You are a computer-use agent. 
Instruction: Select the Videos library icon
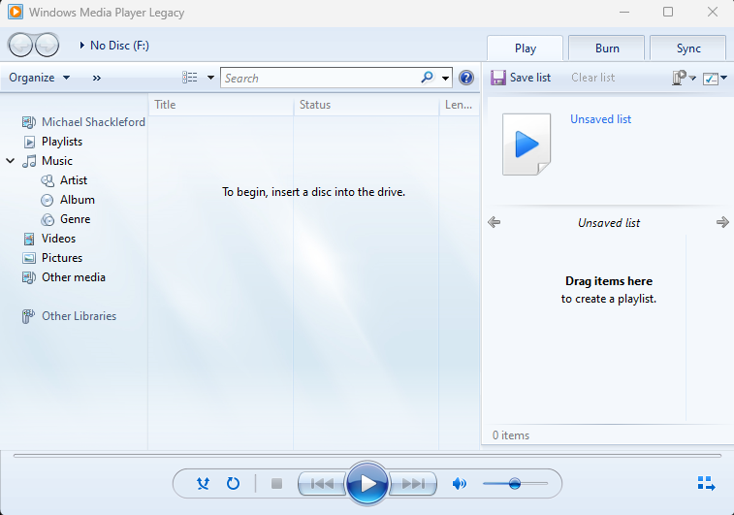coord(29,239)
